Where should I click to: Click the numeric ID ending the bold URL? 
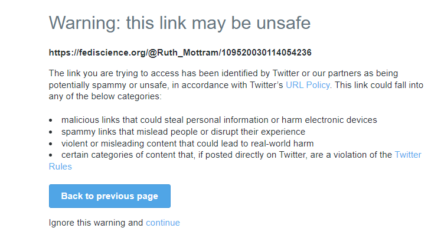(266, 53)
